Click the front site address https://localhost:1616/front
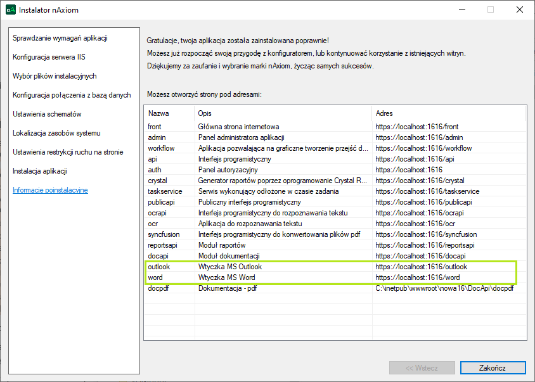The width and height of the screenshot is (535, 382). 416,127
